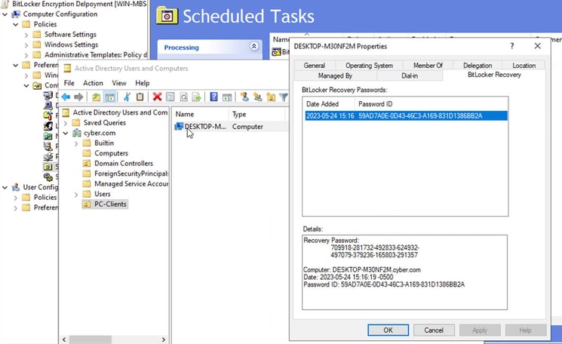Collapse the Processing panel chevron
The height and width of the screenshot is (344, 562).
tap(253, 47)
